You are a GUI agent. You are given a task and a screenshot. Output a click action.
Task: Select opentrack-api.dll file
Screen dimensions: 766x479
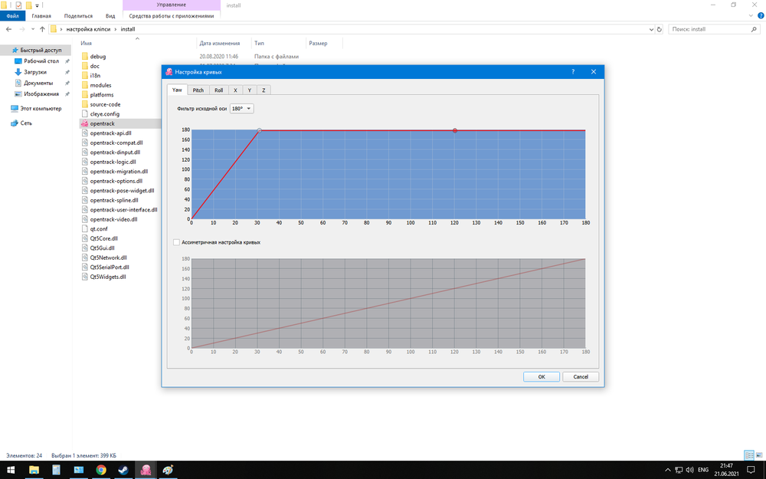pos(110,133)
